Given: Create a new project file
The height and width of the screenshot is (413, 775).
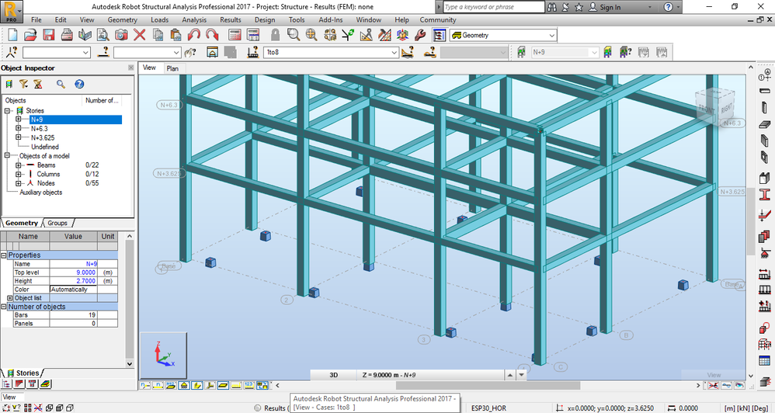Looking at the screenshot, I should tap(12, 35).
